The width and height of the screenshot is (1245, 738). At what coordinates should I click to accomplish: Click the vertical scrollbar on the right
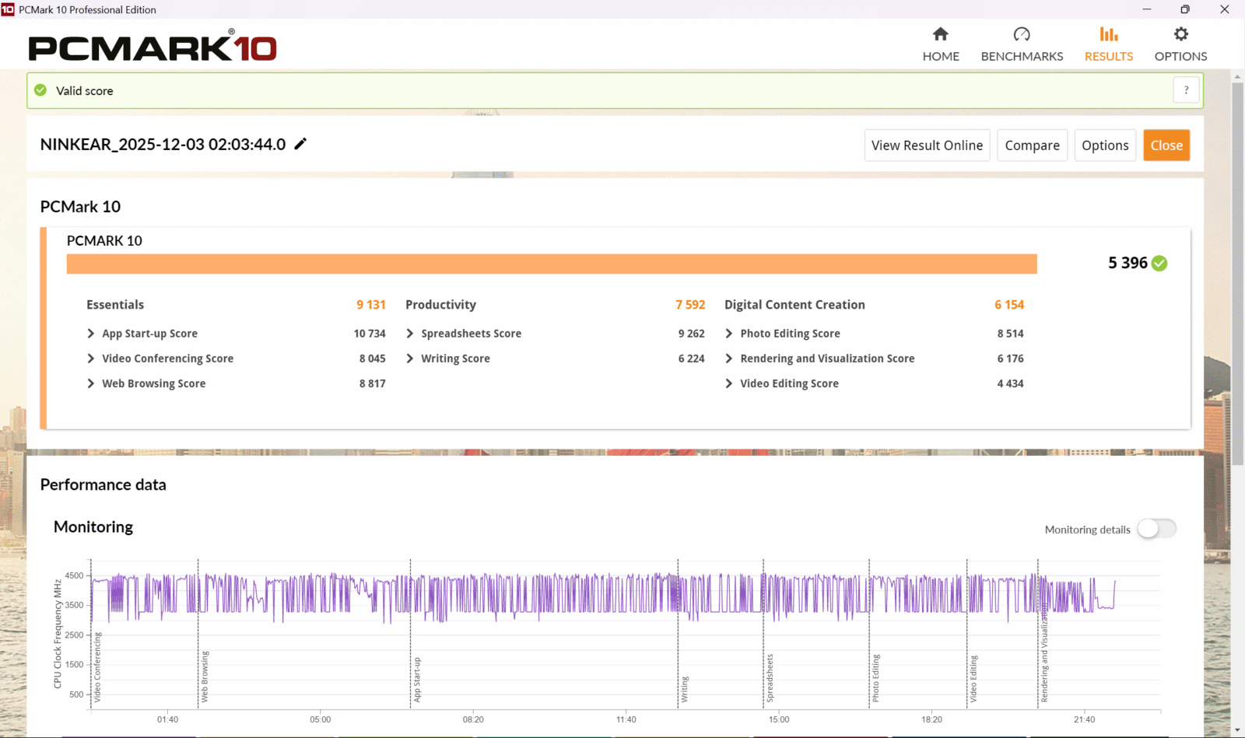pos(1237,272)
